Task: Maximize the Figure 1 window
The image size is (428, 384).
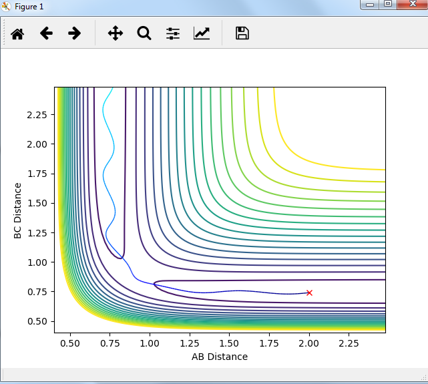Action: [x=388, y=4]
